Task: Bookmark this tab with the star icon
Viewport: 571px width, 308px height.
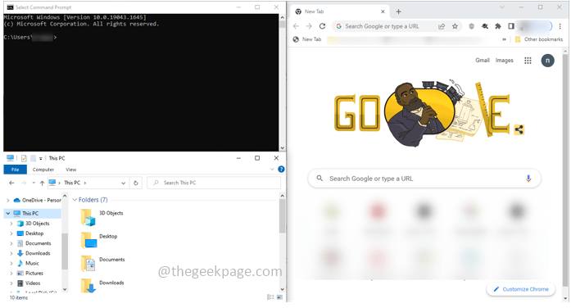Action: (x=455, y=26)
